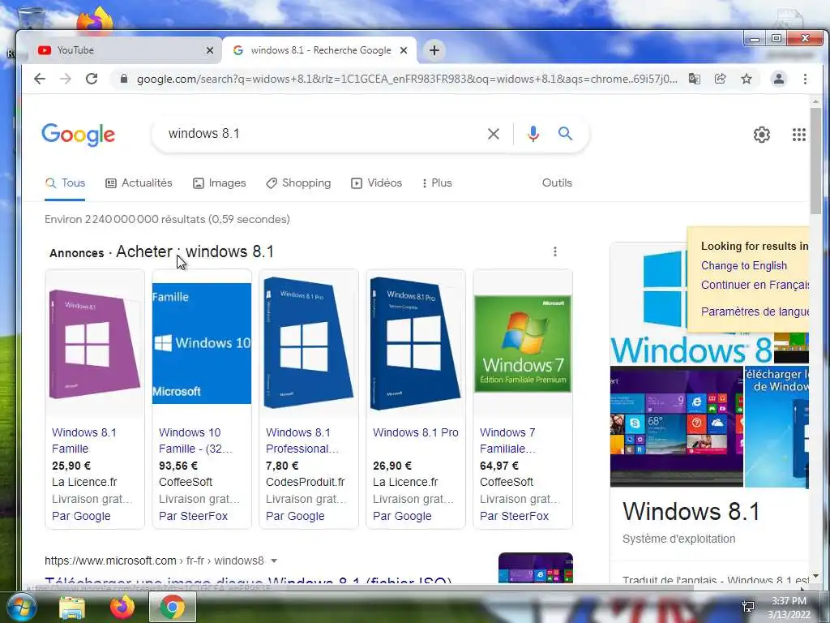The width and height of the screenshot is (830, 623).
Task: Open Windows 8.1 Pro product link
Action: (416, 432)
